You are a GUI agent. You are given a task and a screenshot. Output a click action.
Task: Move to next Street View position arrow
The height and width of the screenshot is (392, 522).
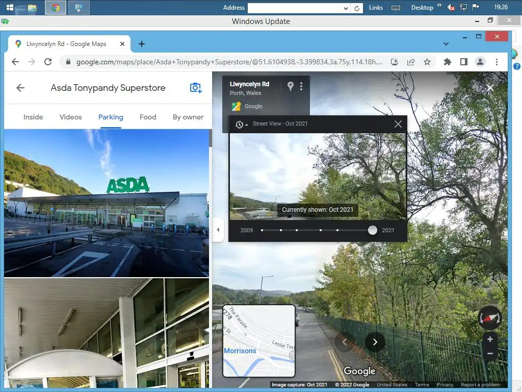pyautogui.click(x=375, y=342)
